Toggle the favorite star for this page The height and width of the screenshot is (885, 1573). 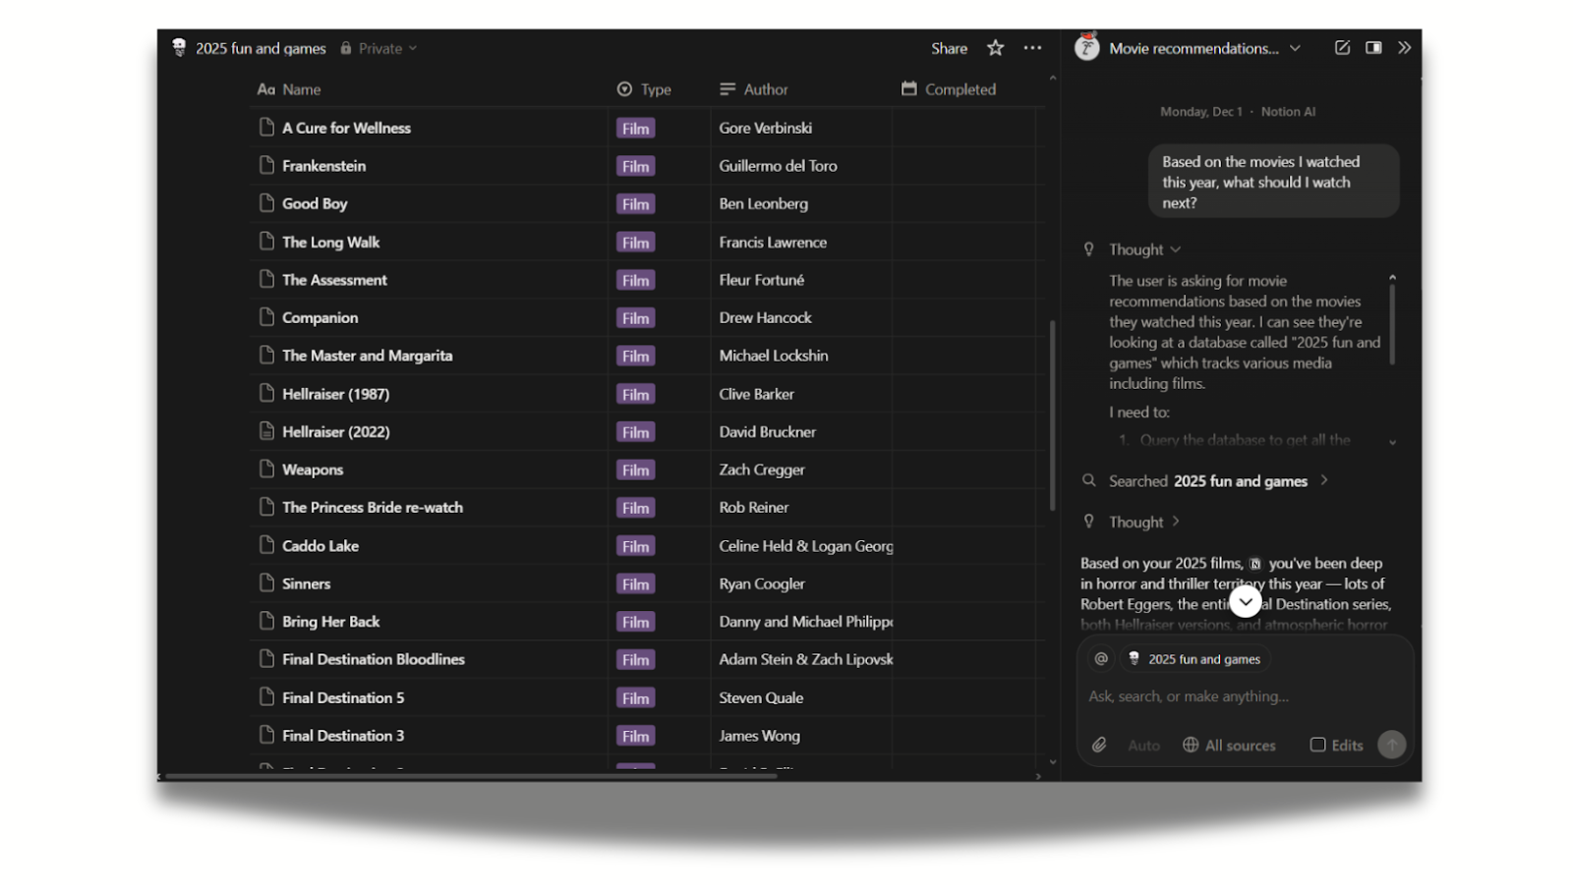click(994, 47)
